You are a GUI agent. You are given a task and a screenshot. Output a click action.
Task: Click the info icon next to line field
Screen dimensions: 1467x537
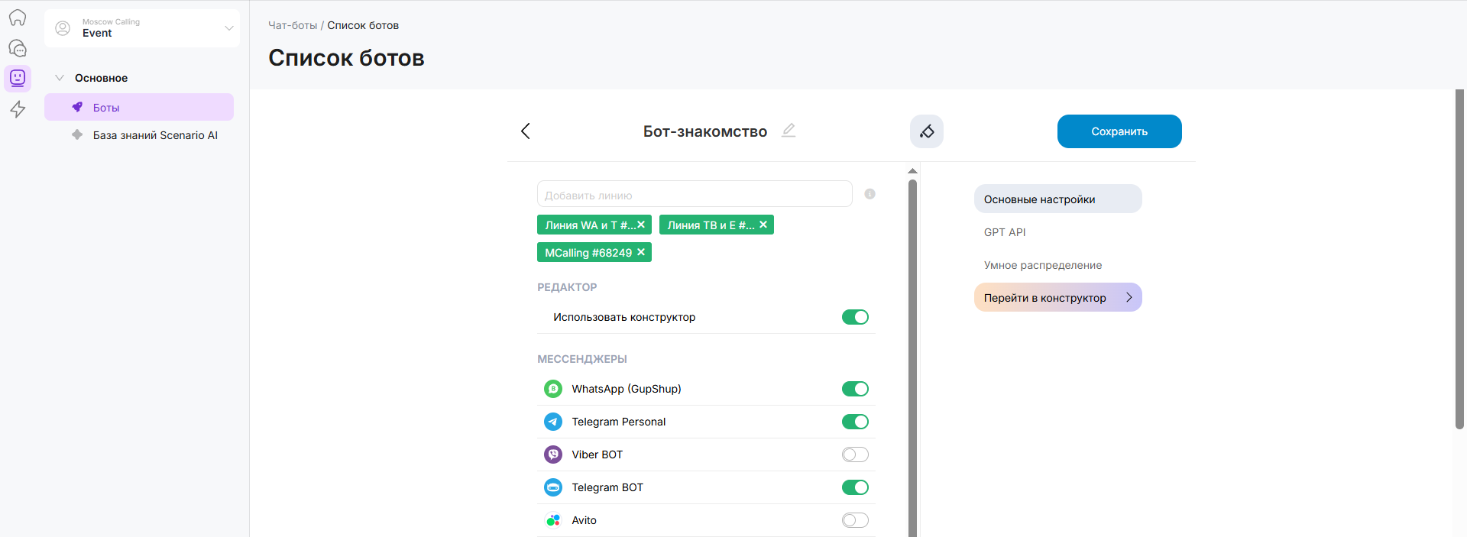(x=870, y=194)
